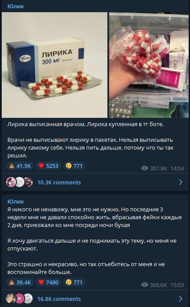The width and height of the screenshot is (190, 307).
Task: Click commenter avatar with letter N
Action: click(20, 299)
